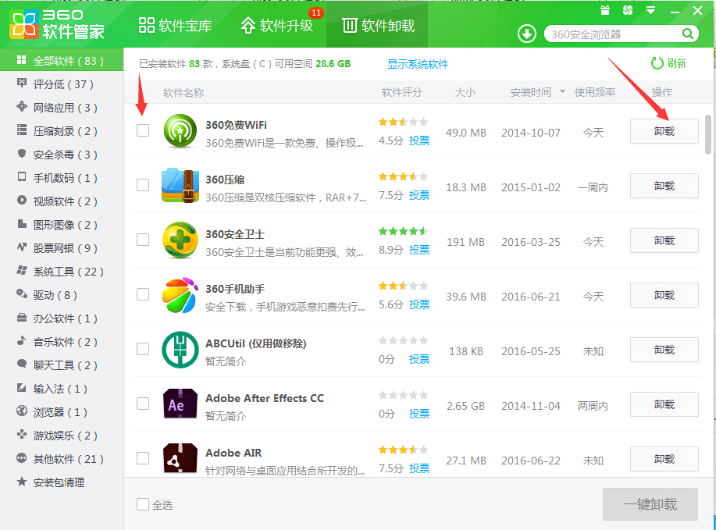The height and width of the screenshot is (530, 716).
Task: Click the 360安全卫士 app icon
Action: point(180,240)
